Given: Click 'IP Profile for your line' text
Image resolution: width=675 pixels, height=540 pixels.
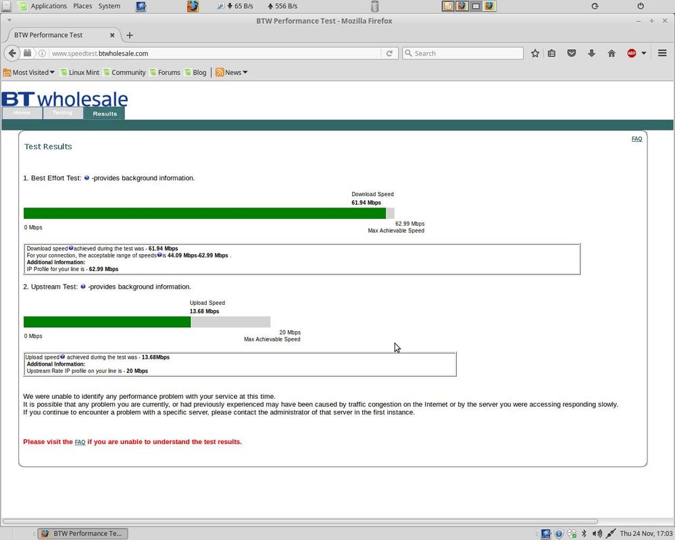Looking at the screenshot, I should [55, 269].
